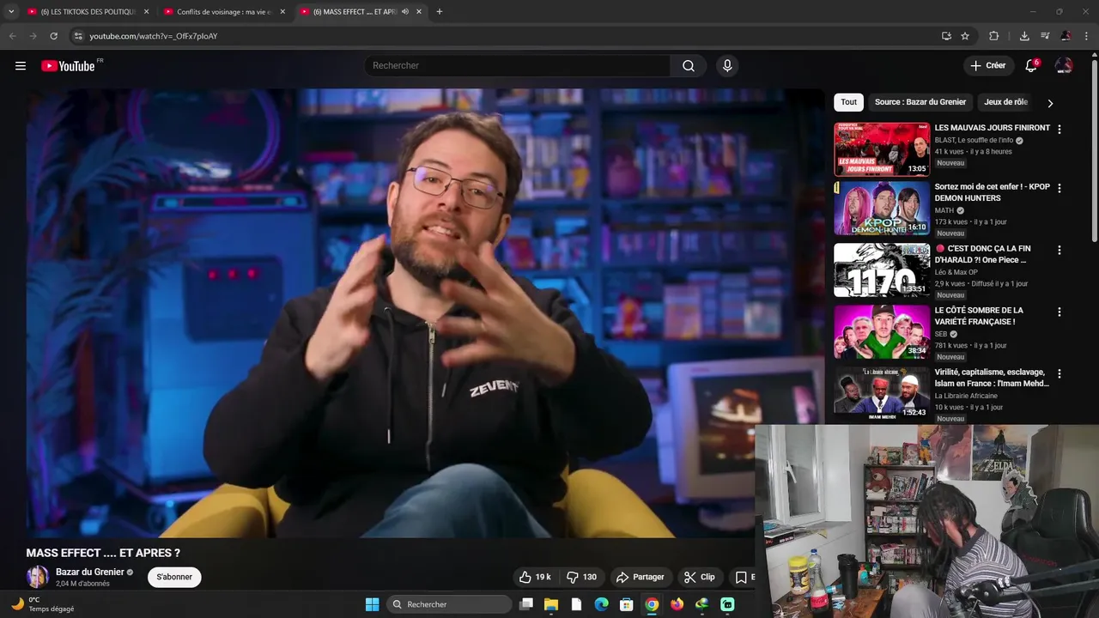
Task: Open BLAST, Le souffle de l'info channel
Action: pos(974,140)
